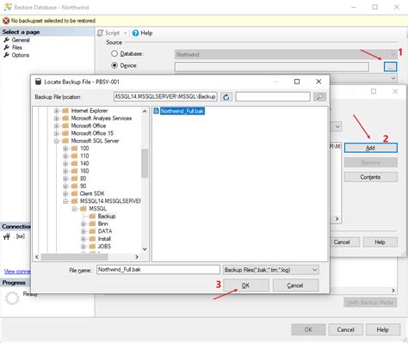
Task: Click the Add button in backup devices dialog
Action: (x=371, y=148)
